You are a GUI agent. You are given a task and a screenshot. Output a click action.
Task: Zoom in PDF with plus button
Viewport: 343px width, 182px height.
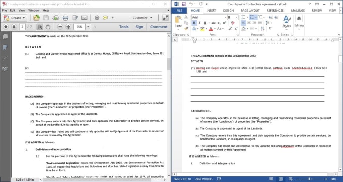point(68,27)
